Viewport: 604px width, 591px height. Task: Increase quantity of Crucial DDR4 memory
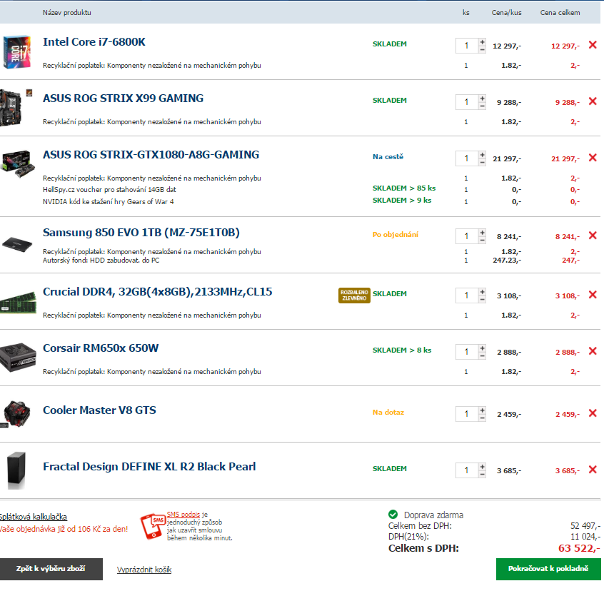483,291
